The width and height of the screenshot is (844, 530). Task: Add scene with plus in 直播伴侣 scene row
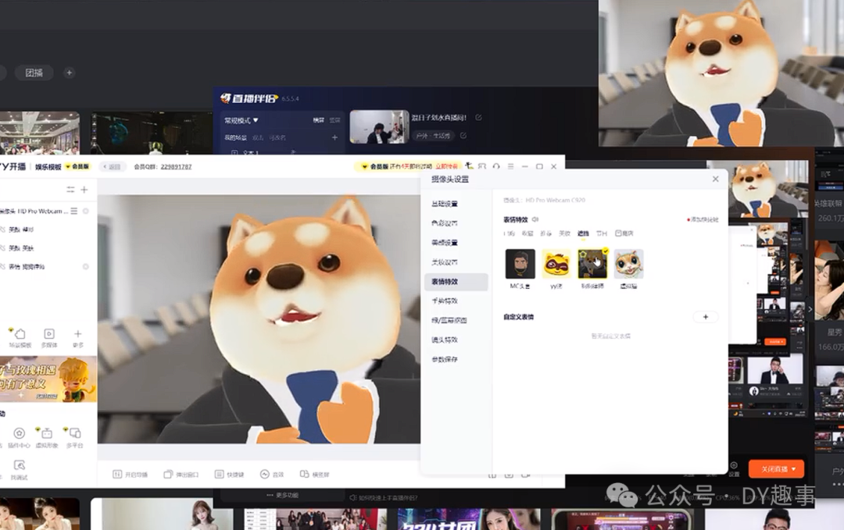(334, 137)
